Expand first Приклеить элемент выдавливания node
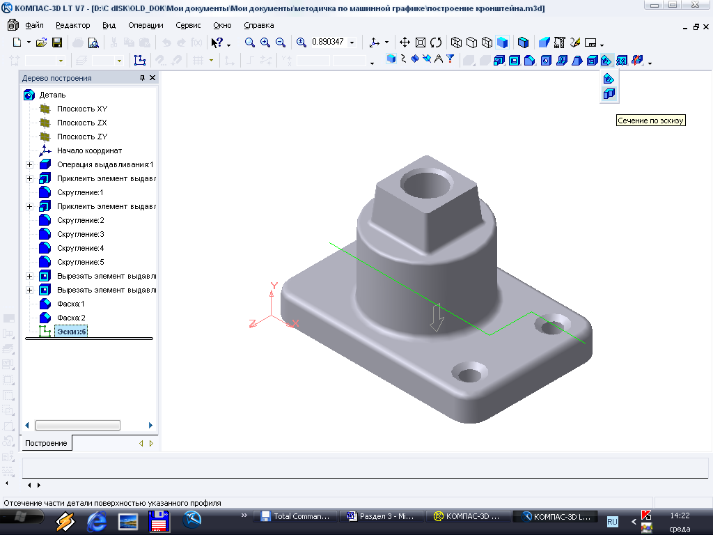This screenshot has height=535, width=713. [x=29, y=179]
